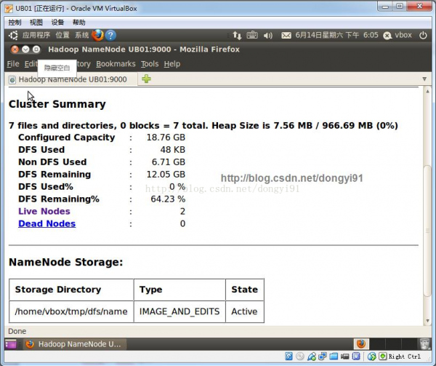Click VirtualBox mouse integration status icon
The height and width of the screenshot is (366, 436).
click(x=372, y=357)
